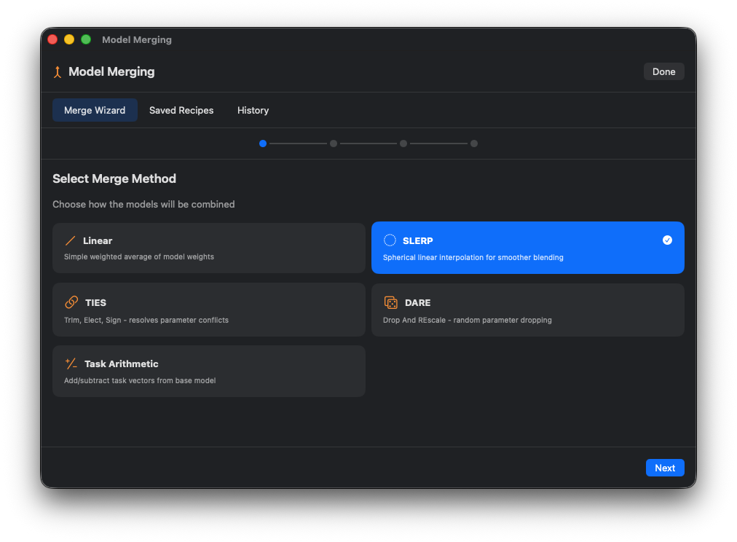Click the first blue wizard step dot

[263, 144]
